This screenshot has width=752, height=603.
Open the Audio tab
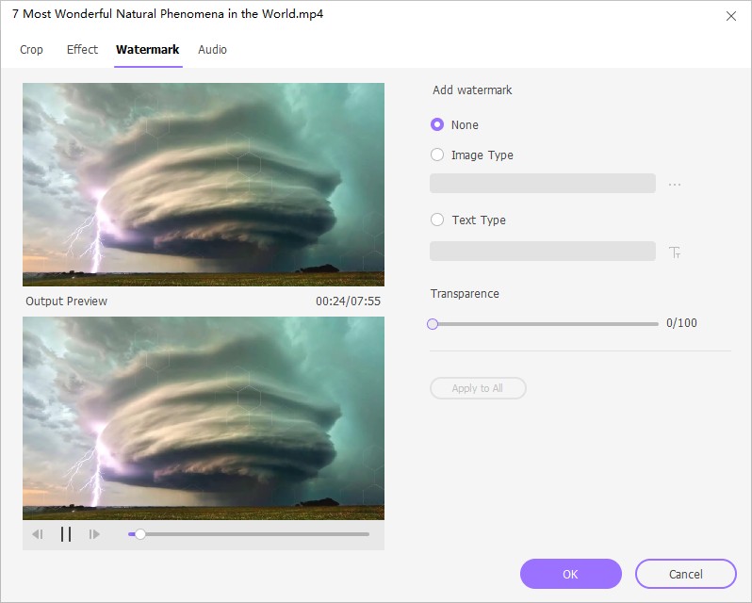pos(212,49)
